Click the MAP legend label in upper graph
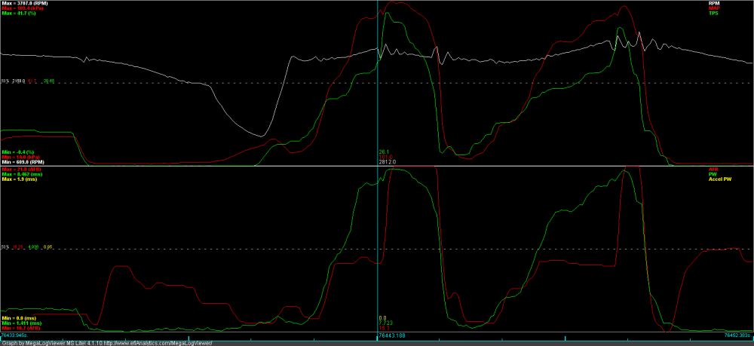This screenshot has width=754, height=346. pos(714,8)
